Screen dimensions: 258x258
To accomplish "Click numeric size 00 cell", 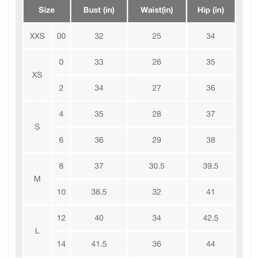I will (61, 36).
